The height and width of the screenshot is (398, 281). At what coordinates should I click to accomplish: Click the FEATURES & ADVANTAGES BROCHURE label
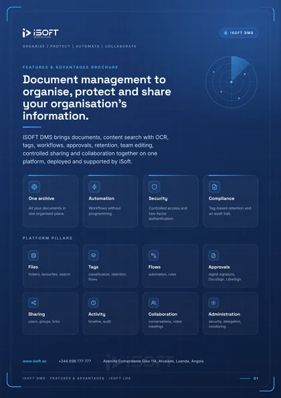[x=70, y=67]
